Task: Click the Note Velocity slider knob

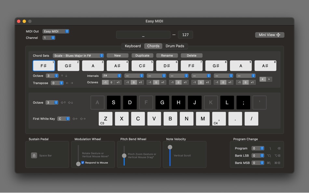Action: [x=170, y=147]
